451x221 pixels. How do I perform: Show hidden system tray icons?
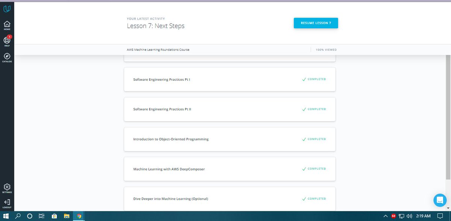(x=386, y=216)
